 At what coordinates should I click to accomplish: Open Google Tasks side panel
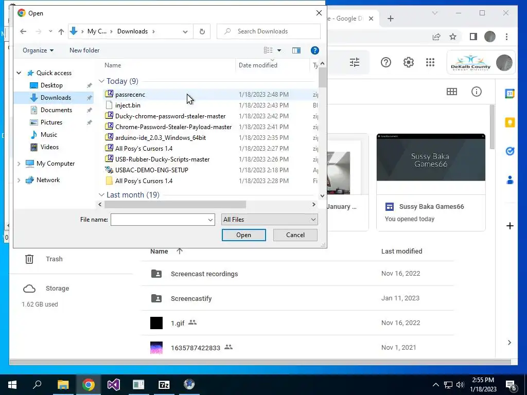(x=510, y=151)
